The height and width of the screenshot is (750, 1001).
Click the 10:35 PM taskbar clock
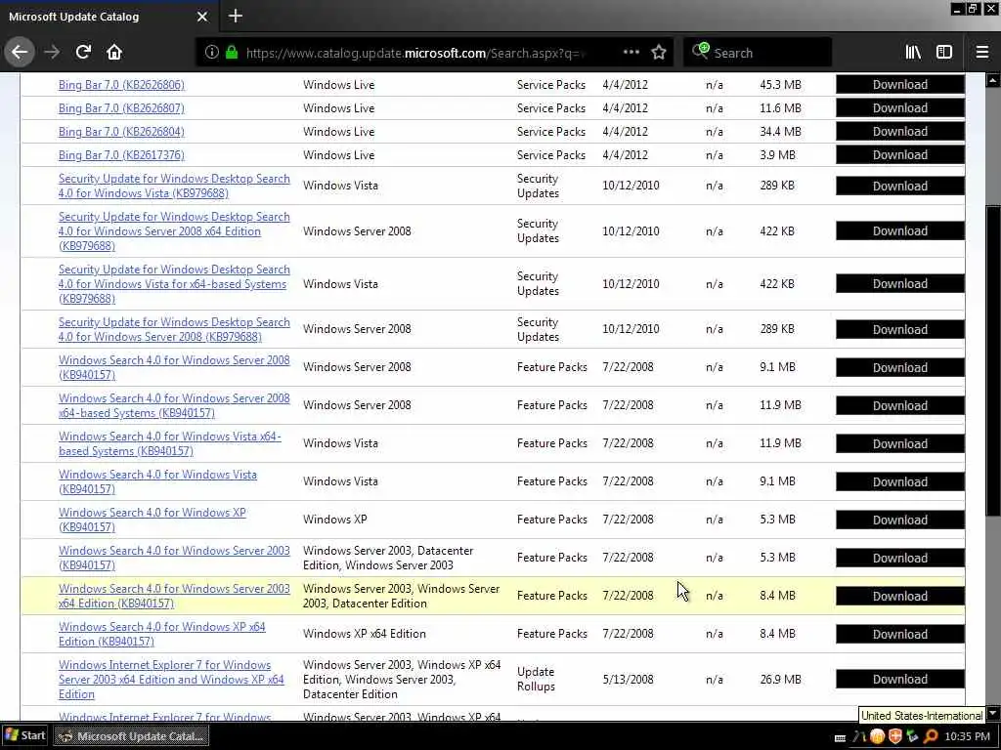[x=967, y=736]
